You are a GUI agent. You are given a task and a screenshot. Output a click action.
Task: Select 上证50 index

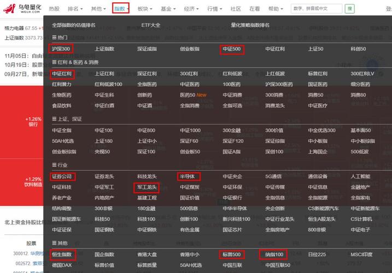point(316,49)
